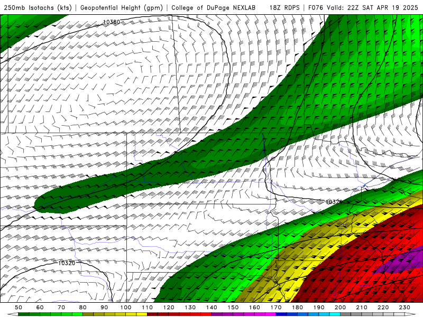Click the olive swatch starting at 80
The width and height of the screenshot is (423, 317).
point(88,314)
